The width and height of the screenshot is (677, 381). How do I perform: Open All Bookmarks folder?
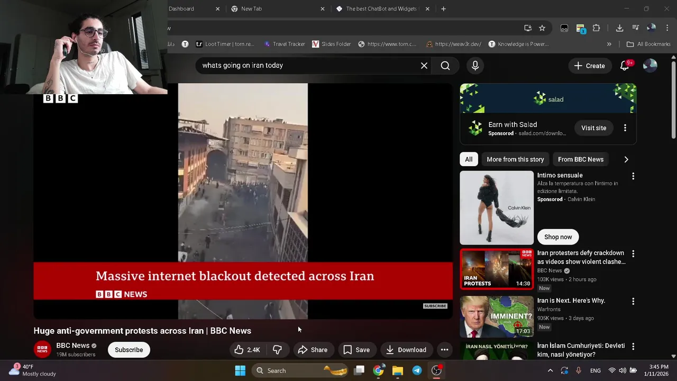pyautogui.click(x=648, y=44)
